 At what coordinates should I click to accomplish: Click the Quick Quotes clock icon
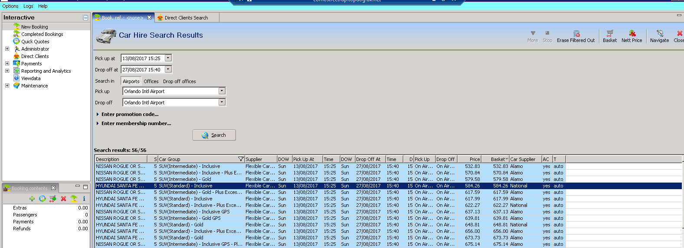click(16, 41)
